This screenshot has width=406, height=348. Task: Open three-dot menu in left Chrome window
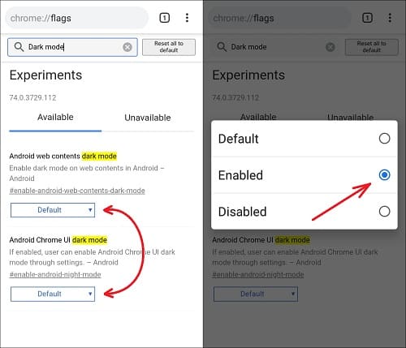click(x=187, y=18)
